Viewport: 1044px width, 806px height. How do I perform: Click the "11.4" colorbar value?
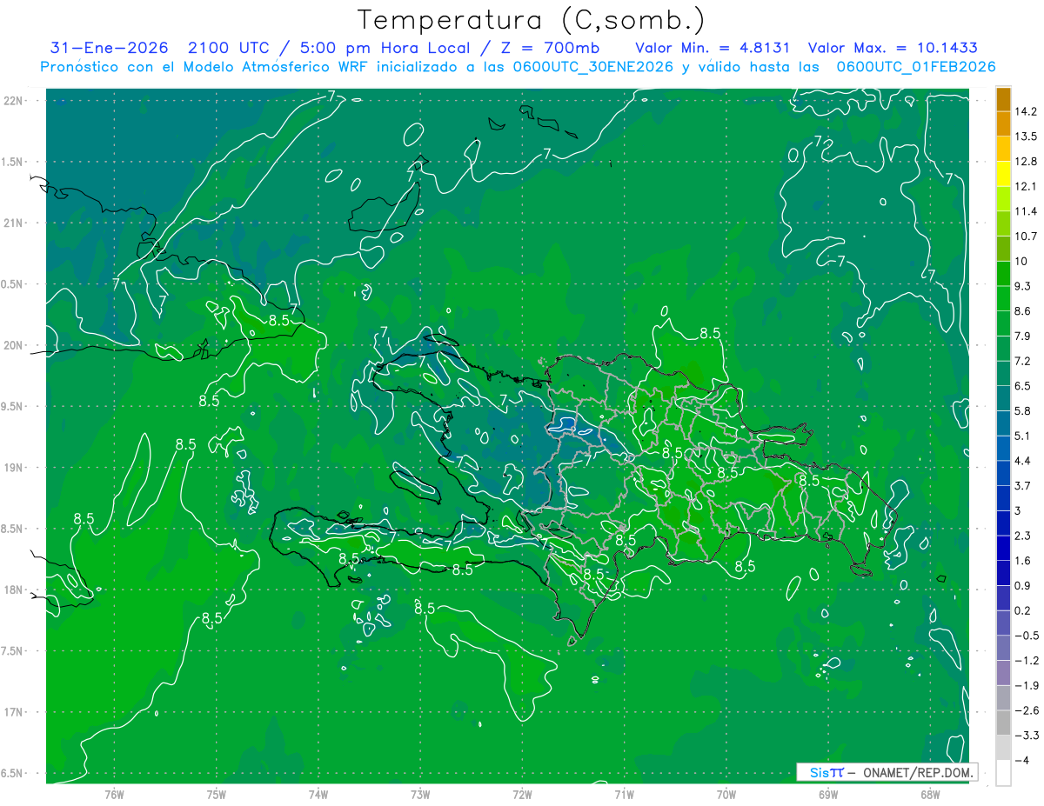pos(1026,211)
